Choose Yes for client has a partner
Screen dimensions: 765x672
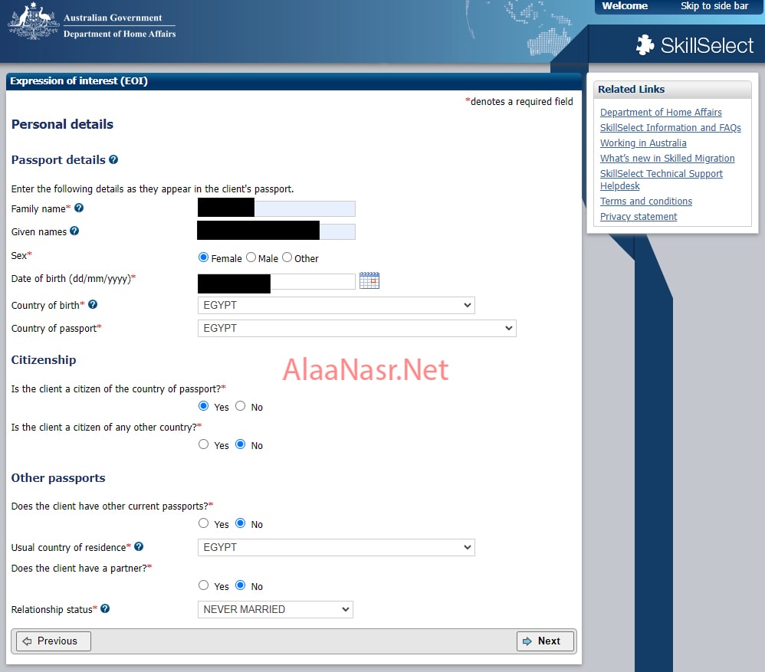click(204, 585)
